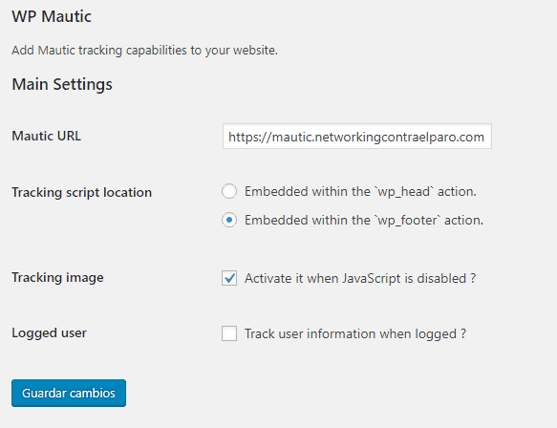The image size is (557, 428).
Task: Click the 'Embedded within the wp_footer action' label
Action: 364,221
